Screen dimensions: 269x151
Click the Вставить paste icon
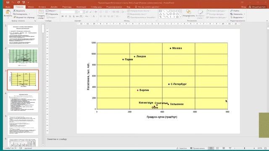[8, 12]
